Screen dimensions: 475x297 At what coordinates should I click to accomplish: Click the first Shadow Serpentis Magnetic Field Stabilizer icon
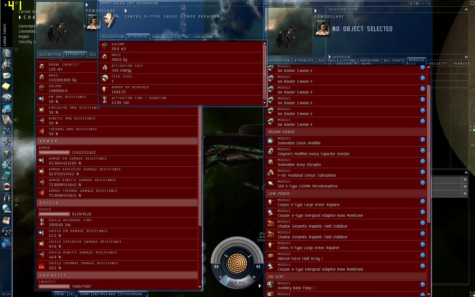point(271,223)
